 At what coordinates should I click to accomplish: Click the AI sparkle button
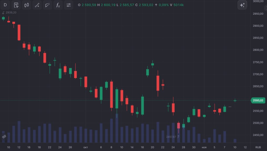[x=242, y=5]
